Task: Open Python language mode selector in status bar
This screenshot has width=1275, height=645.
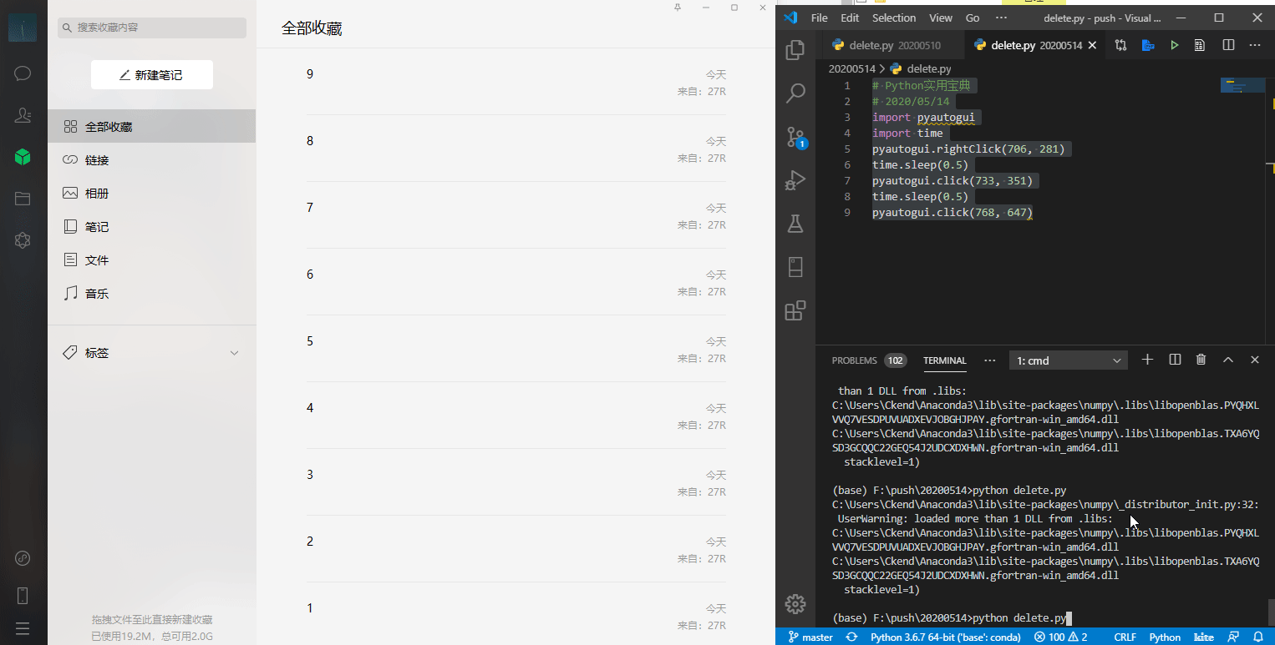Action: (1165, 637)
